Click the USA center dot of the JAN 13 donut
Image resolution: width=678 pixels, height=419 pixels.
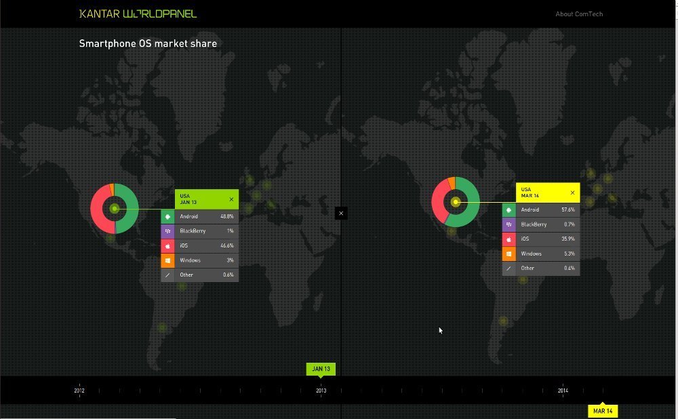pos(115,209)
